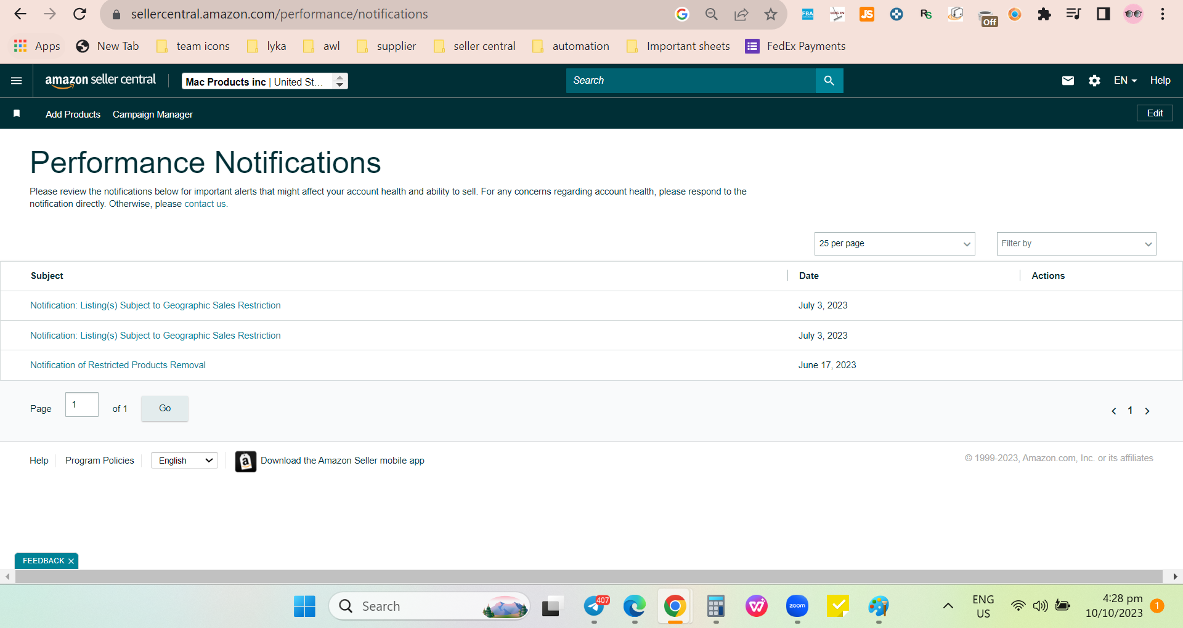Open the supplier bookmark folder
This screenshot has width=1183, height=628.
coord(386,46)
